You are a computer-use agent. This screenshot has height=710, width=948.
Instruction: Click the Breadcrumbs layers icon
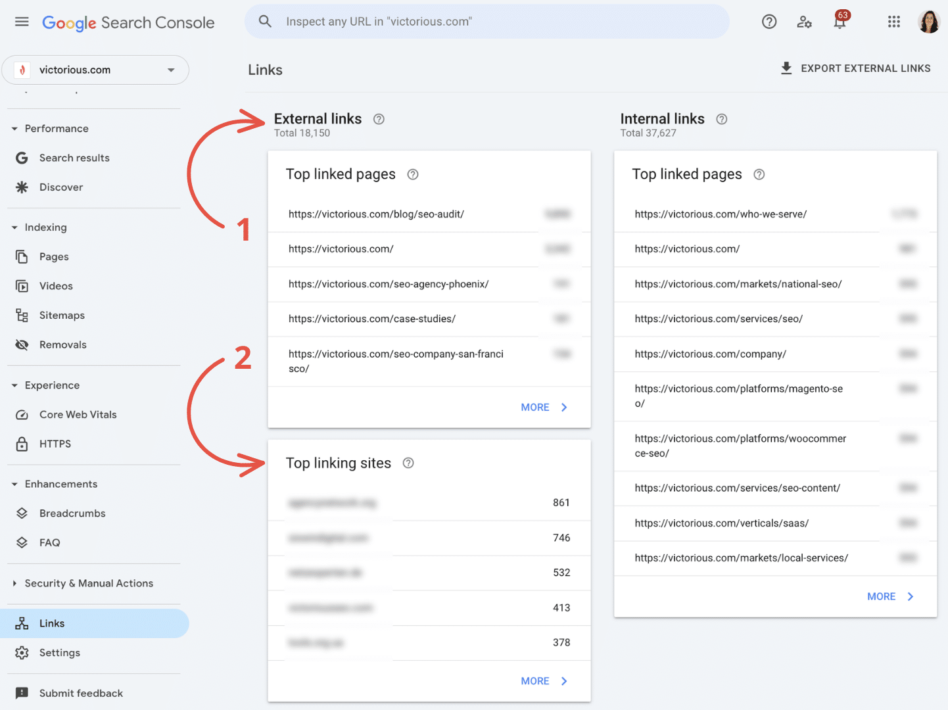22,513
